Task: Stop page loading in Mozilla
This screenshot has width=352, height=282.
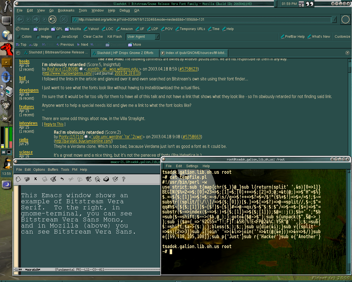Action: [x=64, y=19]
